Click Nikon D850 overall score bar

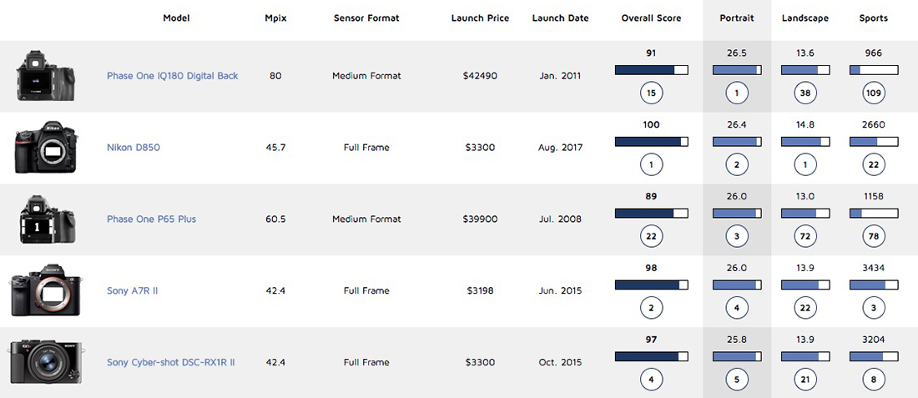(x=651, y=142)
